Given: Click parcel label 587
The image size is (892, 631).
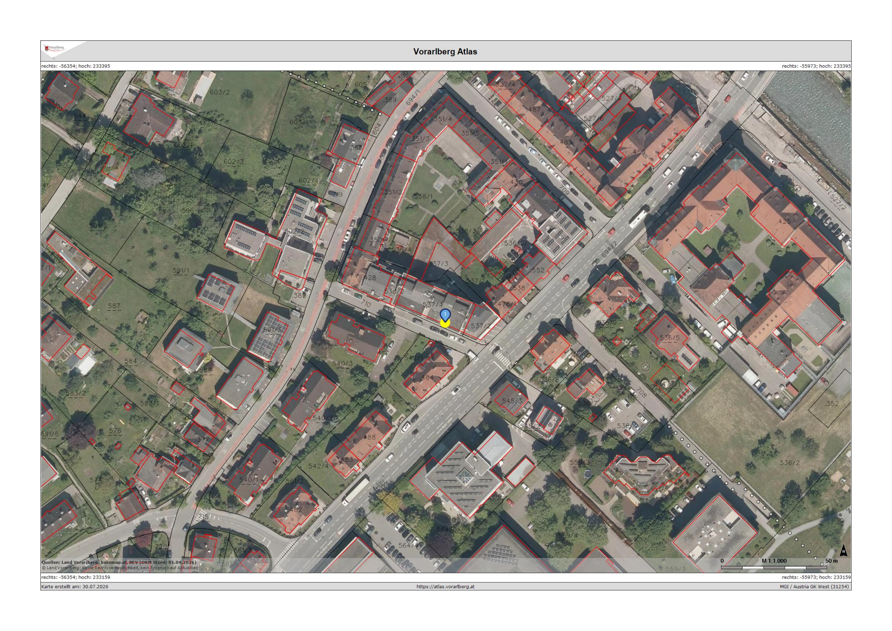Looking at the screenshot, I should [114, 306].
